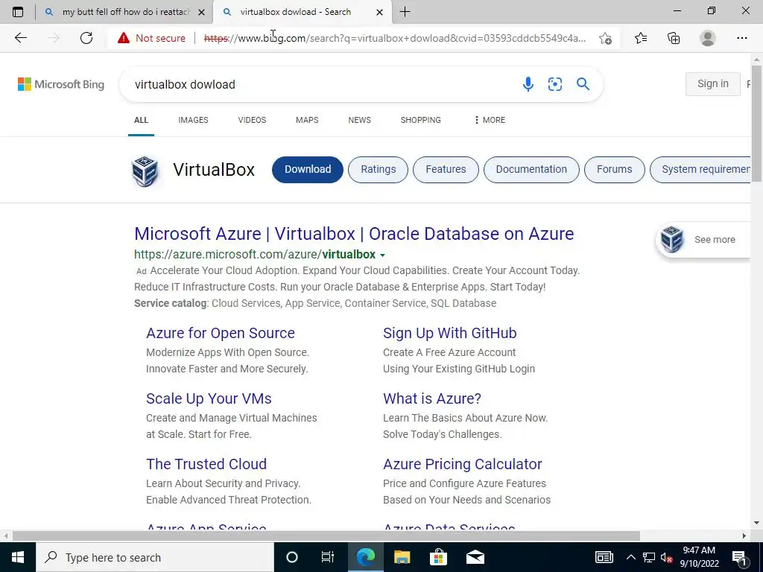763x572 pixels.
Task: Click the Bing search query box
Action: (x=321, y=85)
